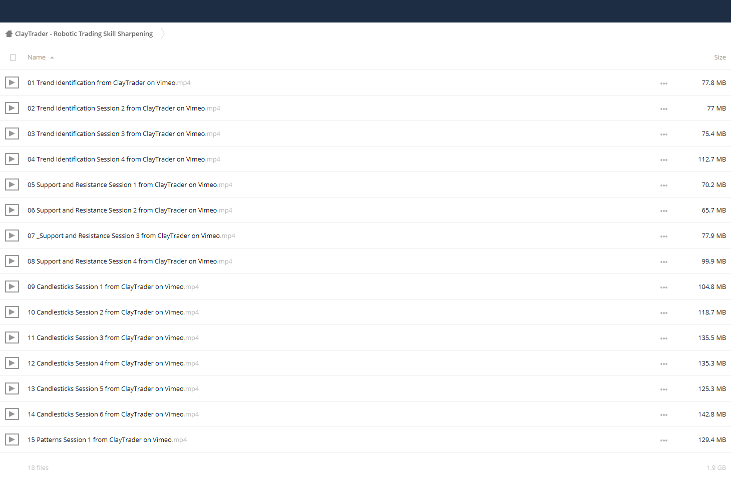Image resolution: width=731 pixels, height=479 pixels.
Task: Open file 11 Candlesticks Session 3
Action: 113,338
